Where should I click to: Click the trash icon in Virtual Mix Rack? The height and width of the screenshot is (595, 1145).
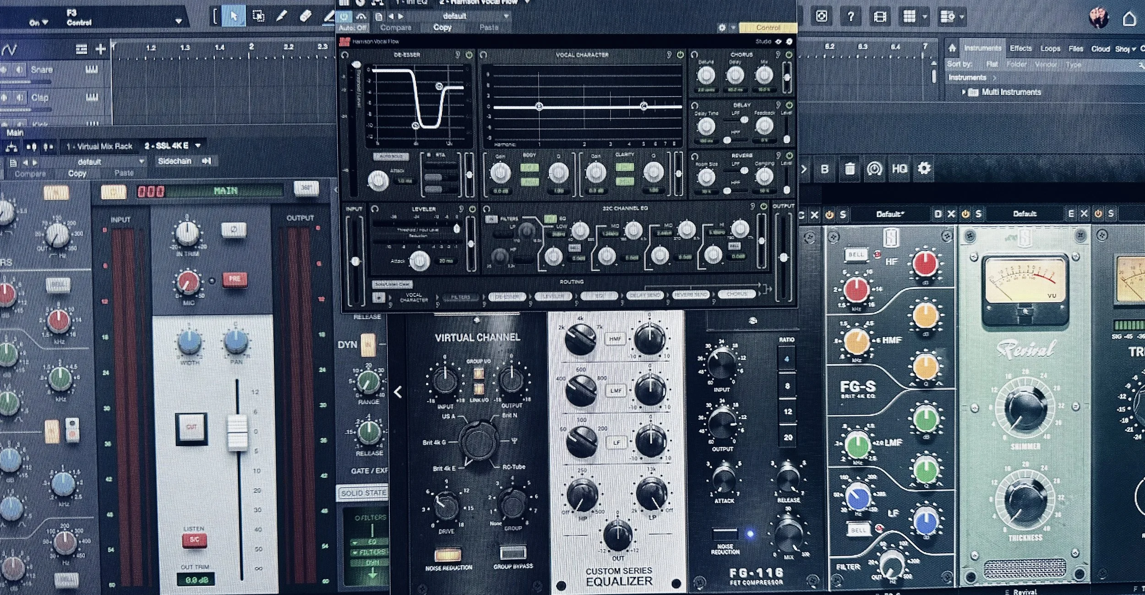(850, 169)
